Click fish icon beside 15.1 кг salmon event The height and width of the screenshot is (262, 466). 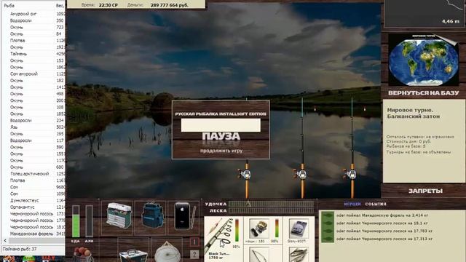click(328, 223)
